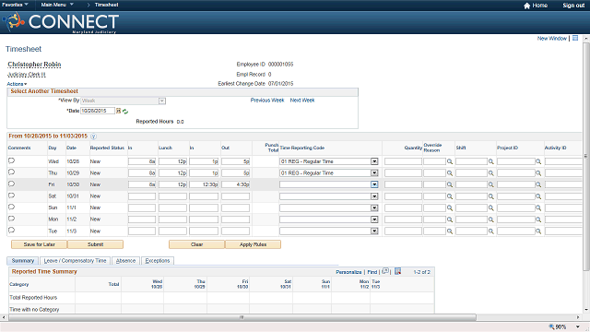This screenshot has height=332, width=590.
Task: Open Time Reporting Code dropdown for Wed 10/28
Action: 374,161
